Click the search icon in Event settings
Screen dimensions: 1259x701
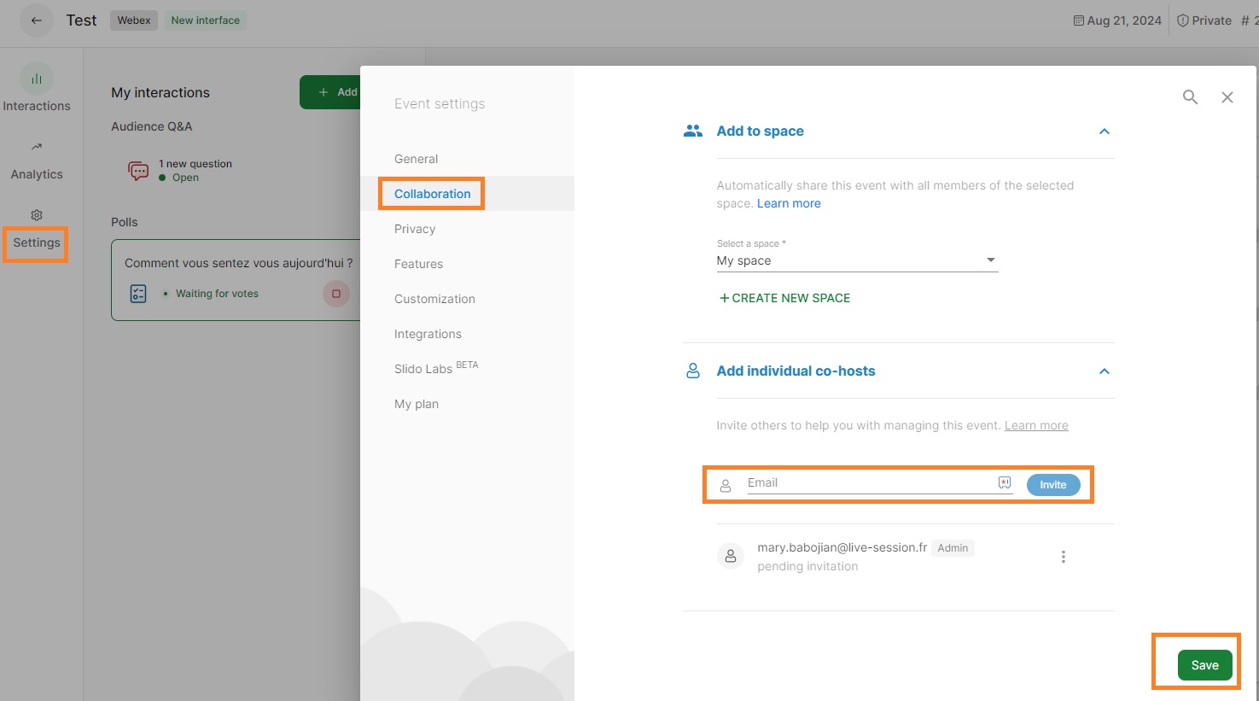(x=1190, y=97)
